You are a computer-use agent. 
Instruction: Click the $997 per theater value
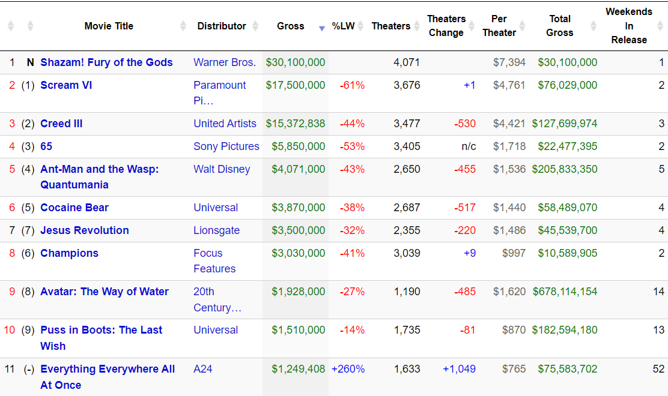tap(514, 254)
